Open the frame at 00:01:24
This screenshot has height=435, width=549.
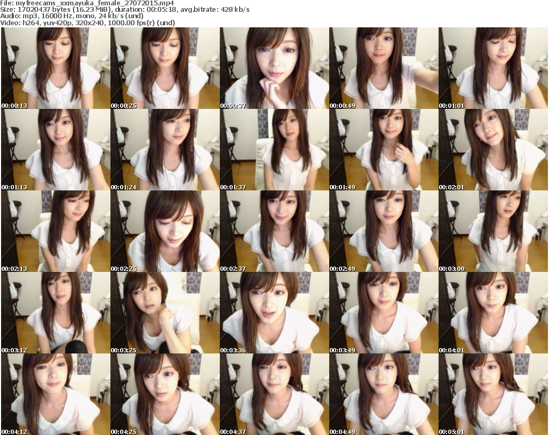tap(165, 150)
